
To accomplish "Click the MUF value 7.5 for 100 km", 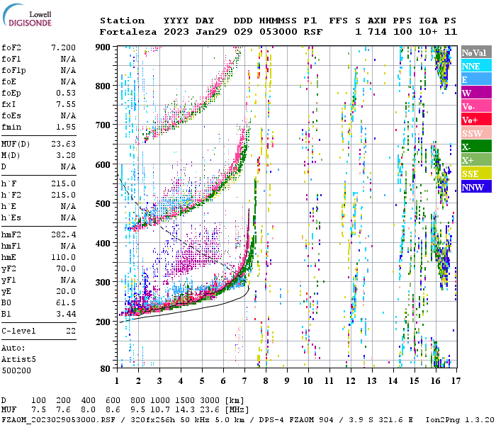I will pos(38,410).
